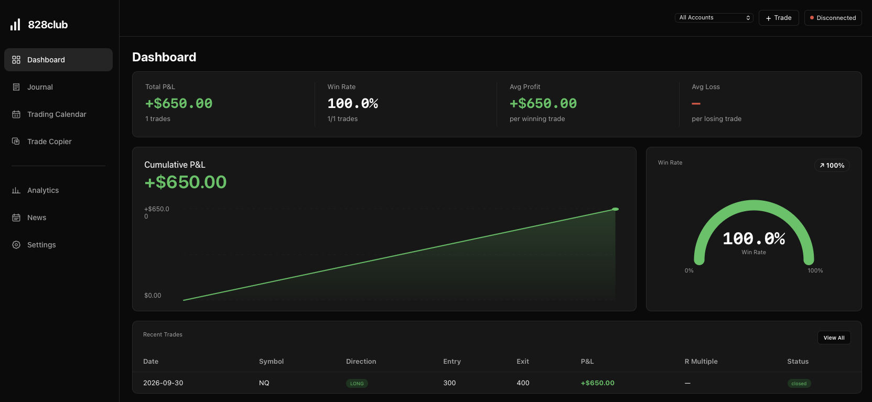Viewport: 872px width, 402px height.
Task: Click the 828club bar chart logo icon
Action: [x=15, y=25]
